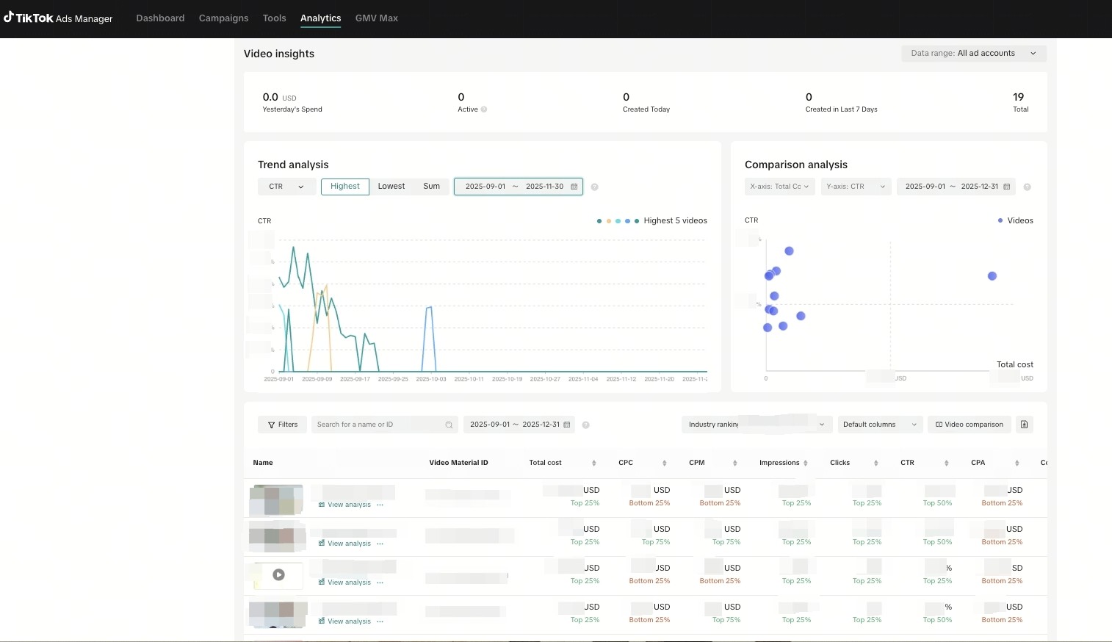Click the Default columns selector
1112x642 pixels.
(x=879, y=425)
